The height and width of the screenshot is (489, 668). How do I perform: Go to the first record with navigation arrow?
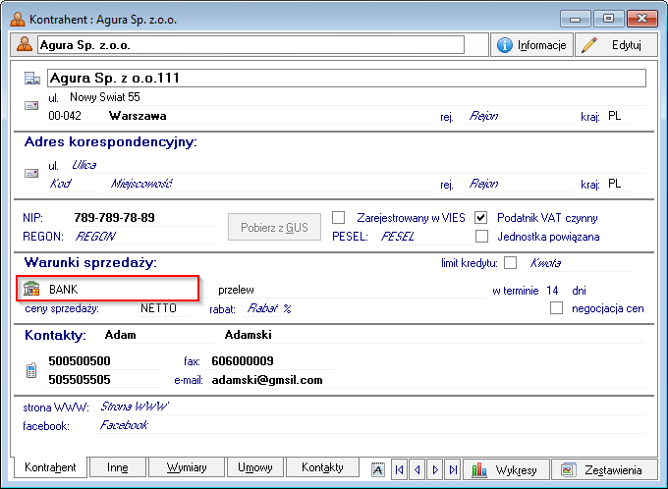pos(399,469)
